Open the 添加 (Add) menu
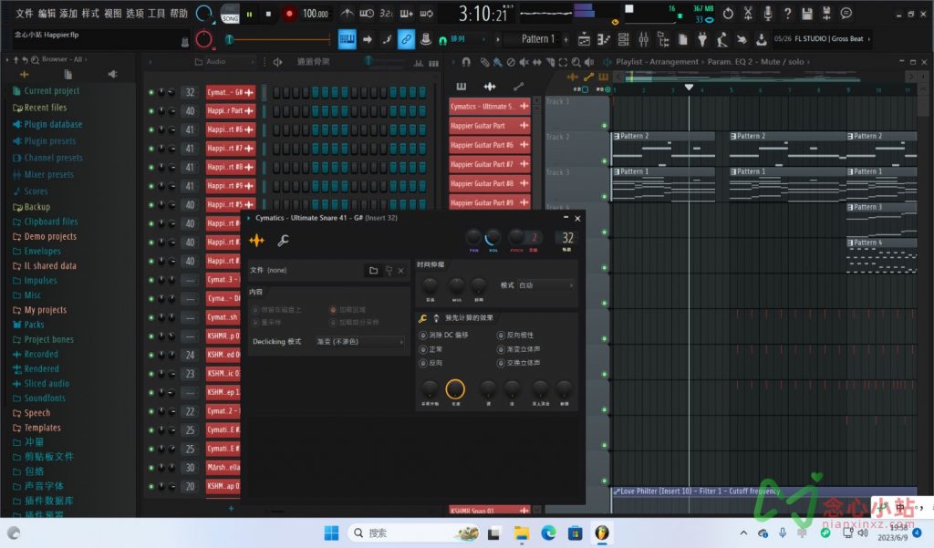 tap(68, 13)
